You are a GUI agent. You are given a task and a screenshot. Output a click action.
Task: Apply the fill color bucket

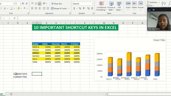pyautogui.click(x=18, y=8)
